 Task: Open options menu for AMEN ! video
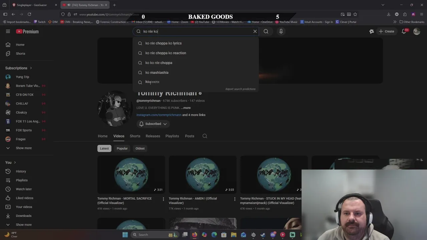coord(235,199)
